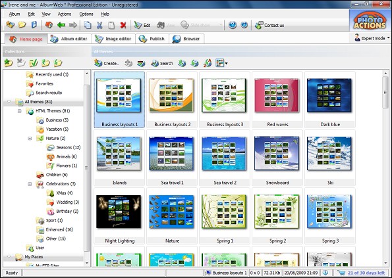The height and width of the screenshot is (278, 392).
Task: Open the thumbnail view mode dropdown
Action: pyautogui.click(x=226, y=64)
